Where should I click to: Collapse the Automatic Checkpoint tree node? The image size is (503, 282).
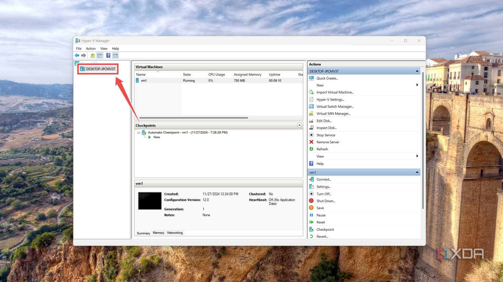tap(139, 133)
